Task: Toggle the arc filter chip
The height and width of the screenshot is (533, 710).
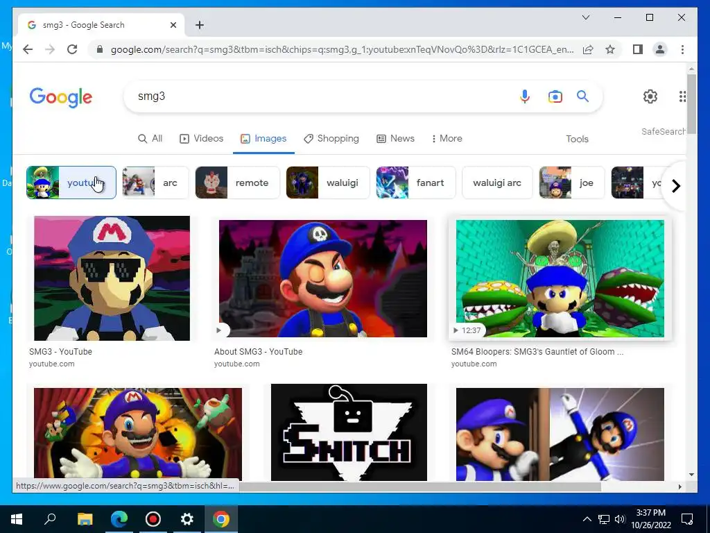Action: click(155, 183)
